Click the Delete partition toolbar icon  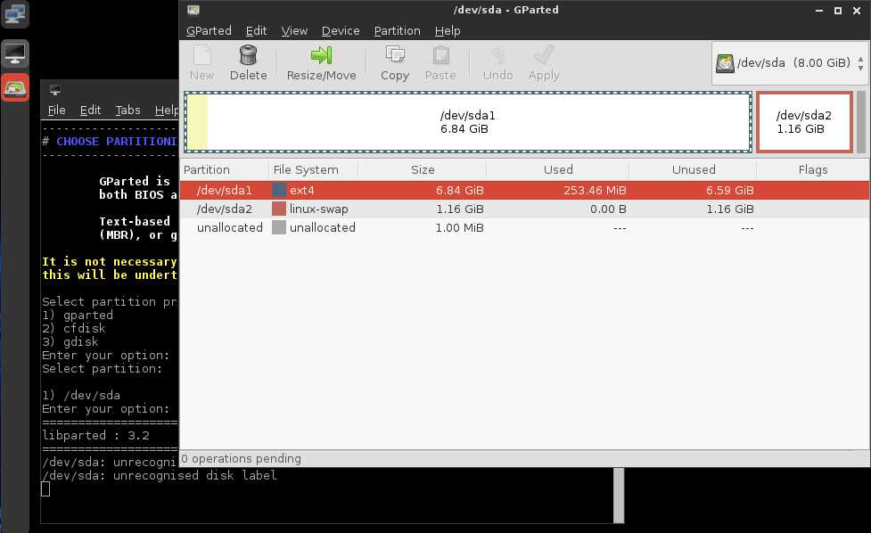click(x=248, y=62)
